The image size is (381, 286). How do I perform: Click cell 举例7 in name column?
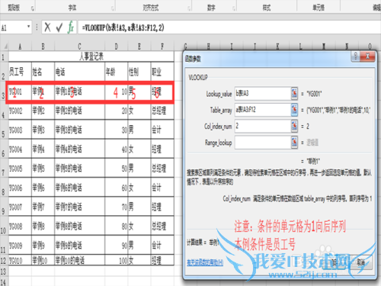pyautogui.click(x=43, y=207)
